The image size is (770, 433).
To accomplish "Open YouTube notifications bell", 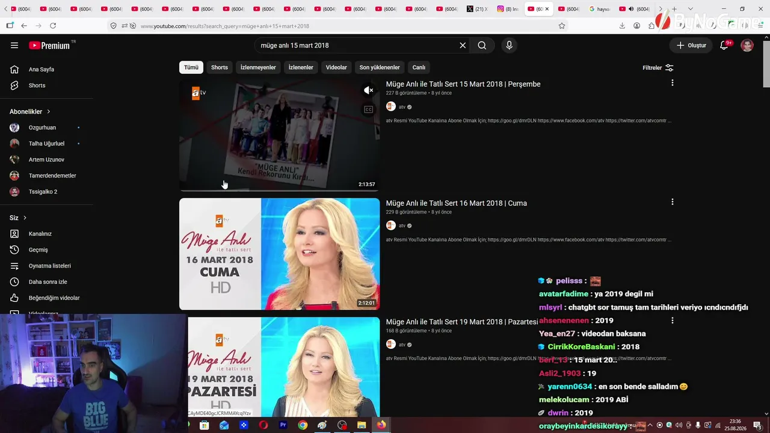I will click(x=724, y=45).
